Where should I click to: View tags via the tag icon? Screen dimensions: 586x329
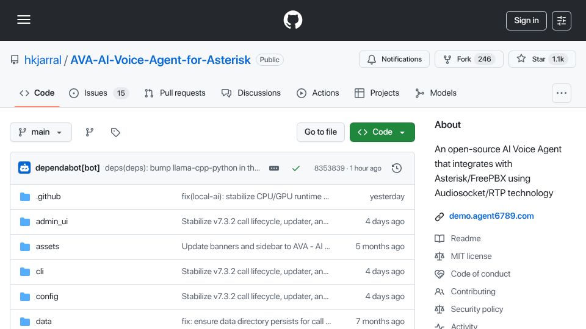(115, 132)
